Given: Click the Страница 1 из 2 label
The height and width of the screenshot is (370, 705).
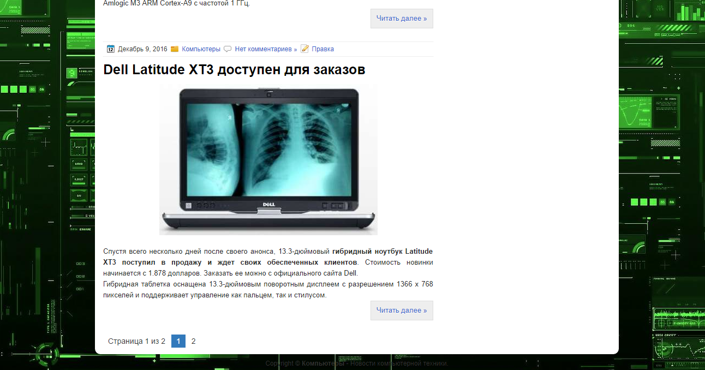Looking at the screenshot, I should (x=136, y=341).
